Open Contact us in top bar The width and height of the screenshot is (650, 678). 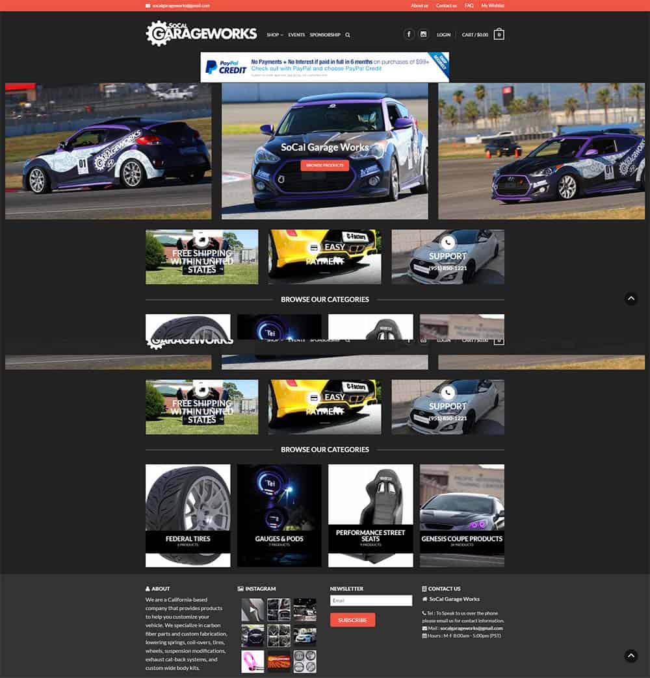tap(447, 6)
